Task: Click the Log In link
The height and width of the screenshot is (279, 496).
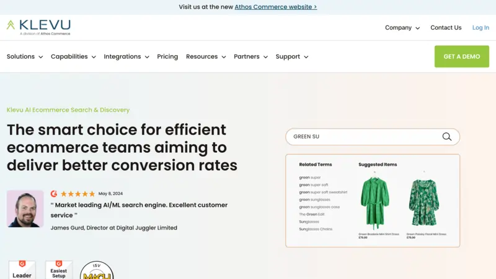Action: click(x=480, y=28)
